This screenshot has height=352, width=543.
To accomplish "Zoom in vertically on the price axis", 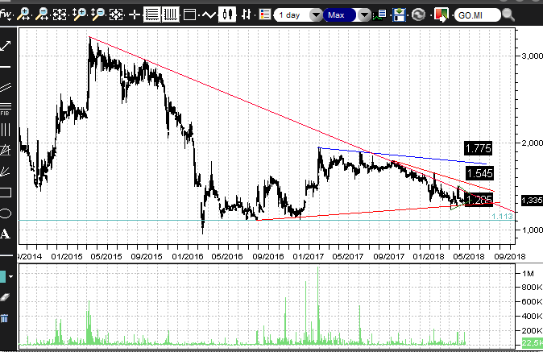I will [79, 14].
